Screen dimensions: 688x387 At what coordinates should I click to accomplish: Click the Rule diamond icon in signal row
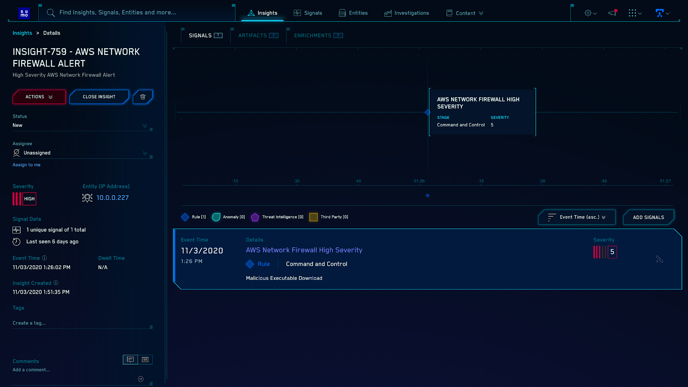(250, 264)
